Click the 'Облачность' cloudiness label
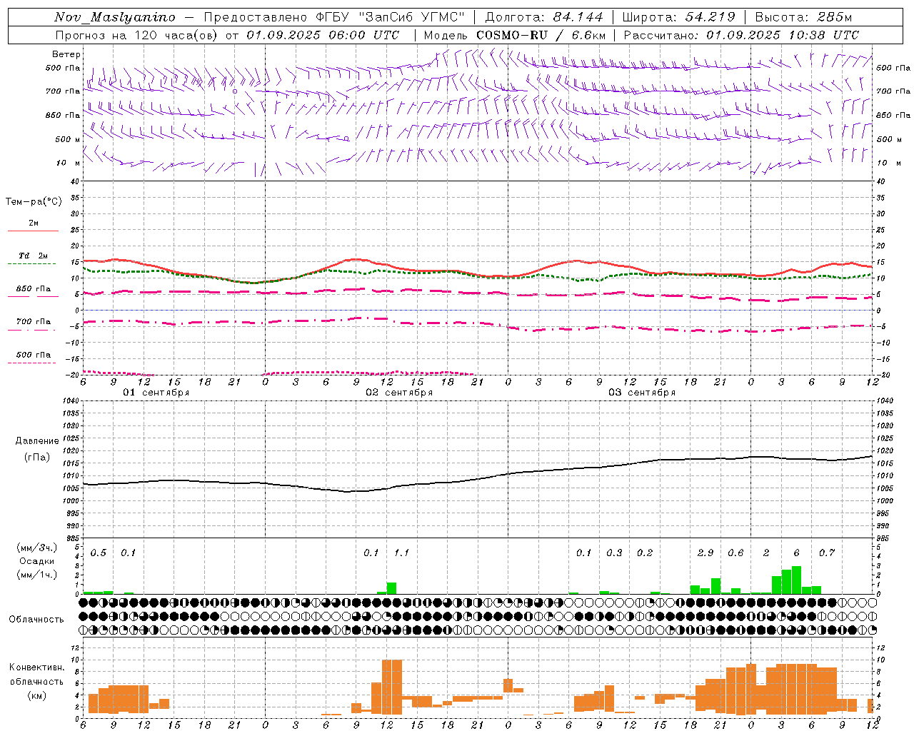Image resolution: width=914 pixels, height=731 pixels. point(36,620)
